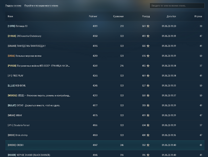This screenshot has height=157, width=208.
Task: Click the star icon in 13FRI row
Action: pos(148,26)
